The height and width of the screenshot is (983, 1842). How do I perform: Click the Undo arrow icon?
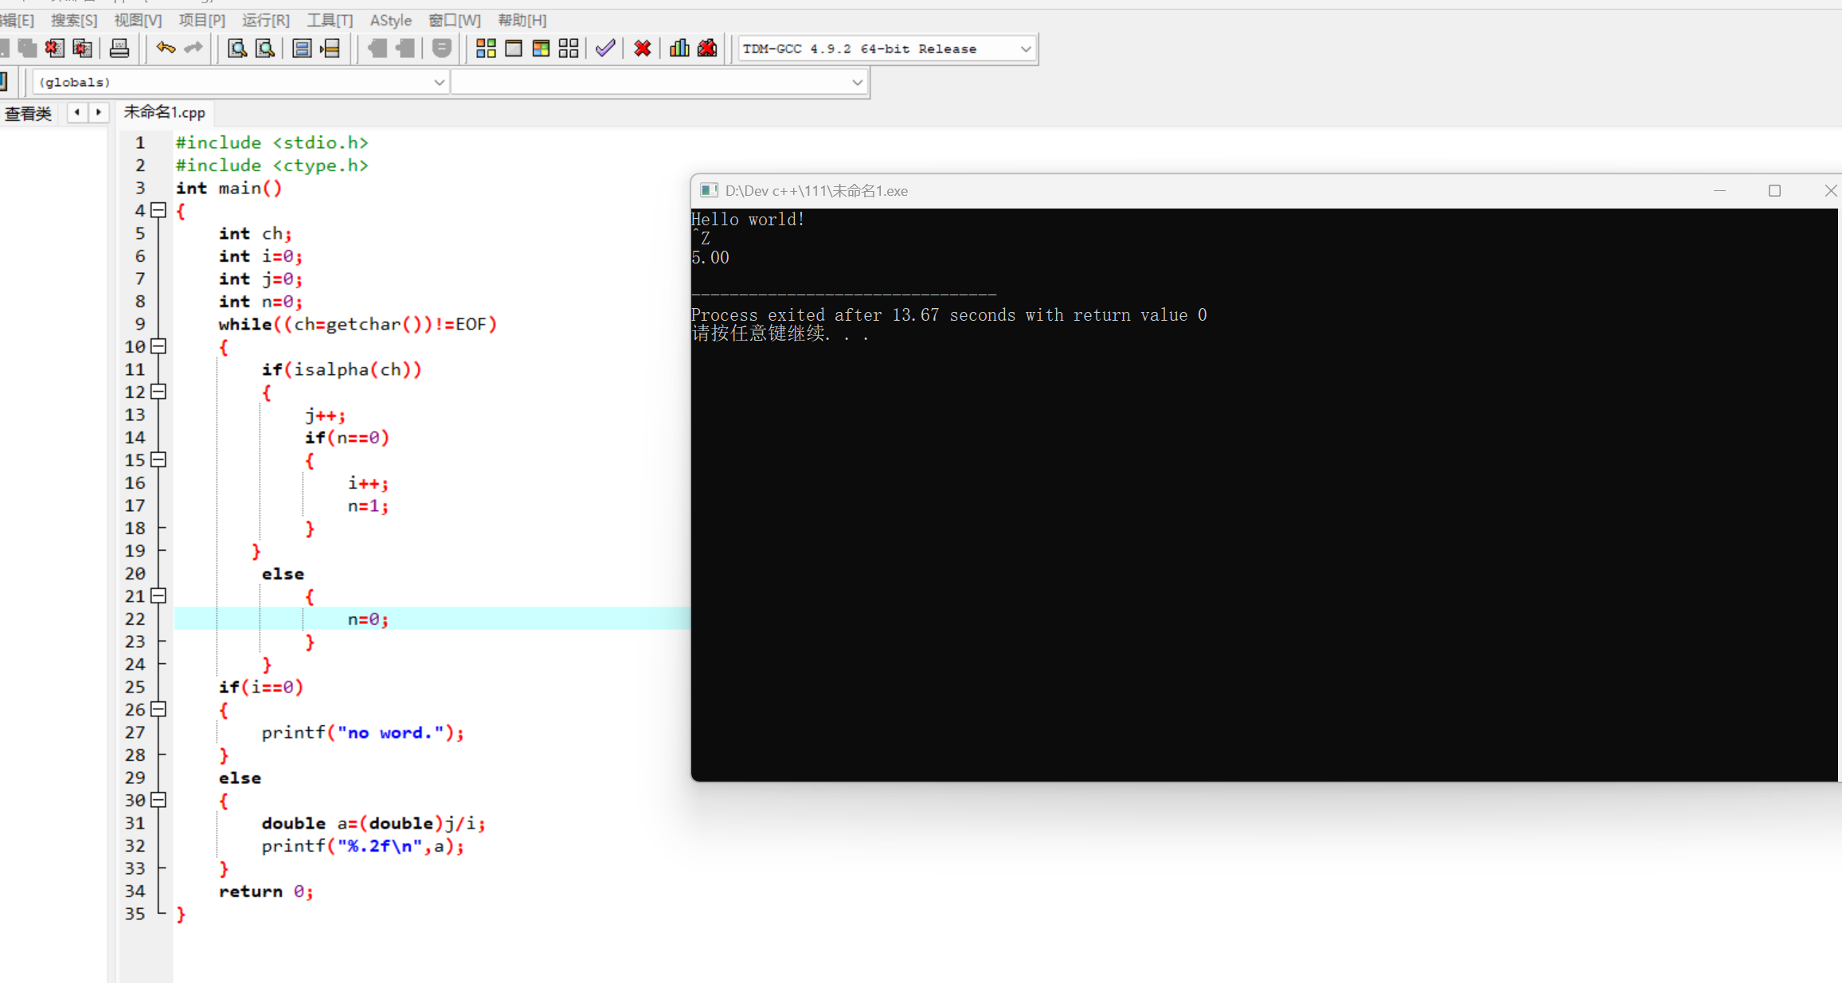(x=166, y=49)
